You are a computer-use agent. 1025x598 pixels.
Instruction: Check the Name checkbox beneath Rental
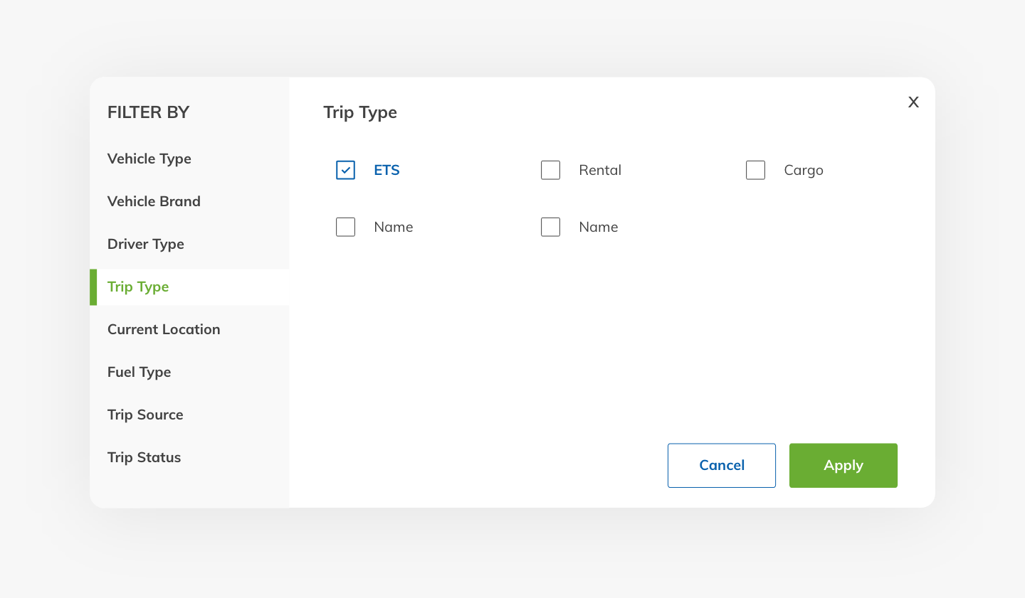click(x=550, y=227)
